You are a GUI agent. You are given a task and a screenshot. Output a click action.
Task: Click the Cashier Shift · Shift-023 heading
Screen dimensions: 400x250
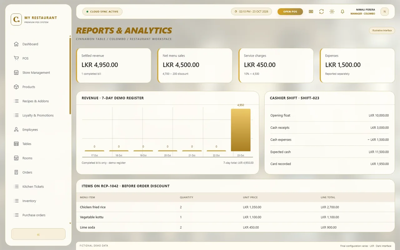click(x=295, y=98)
